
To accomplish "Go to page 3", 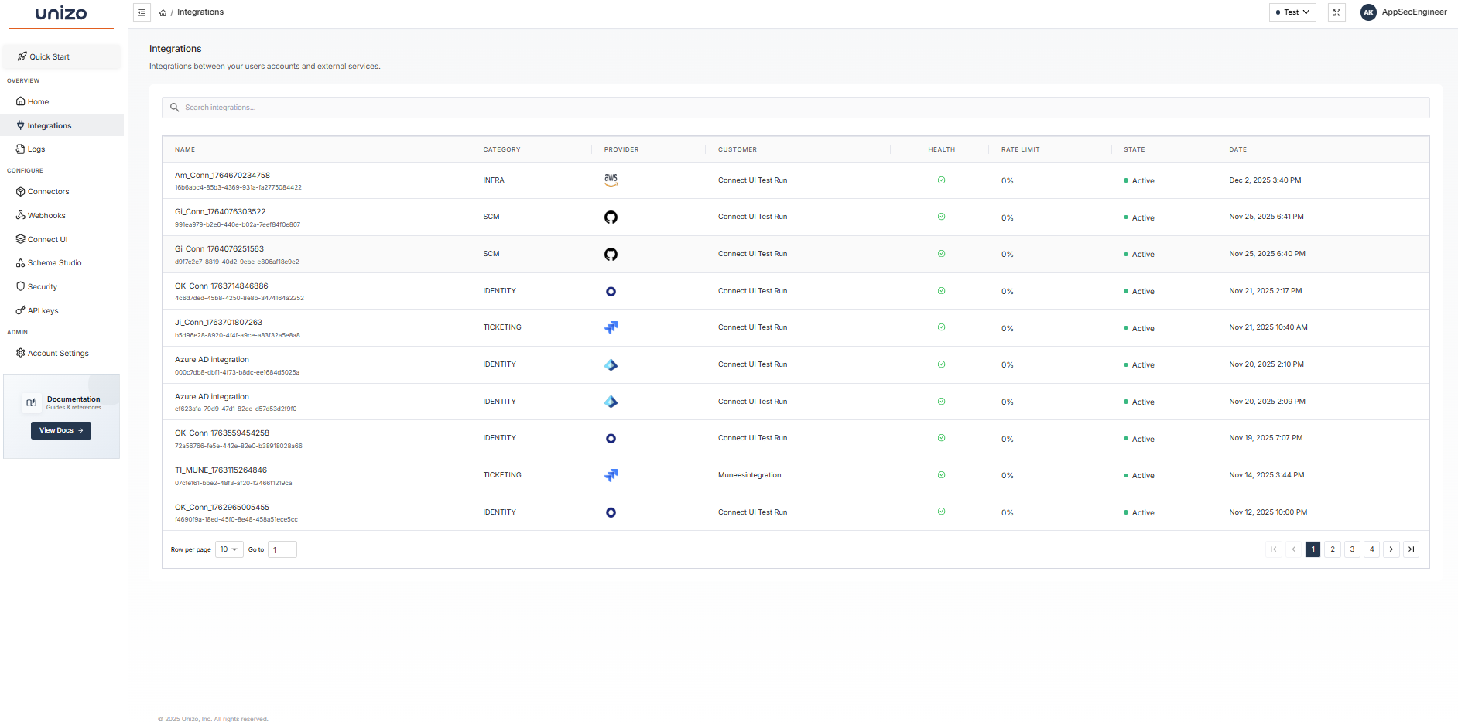I will 1352,549.
